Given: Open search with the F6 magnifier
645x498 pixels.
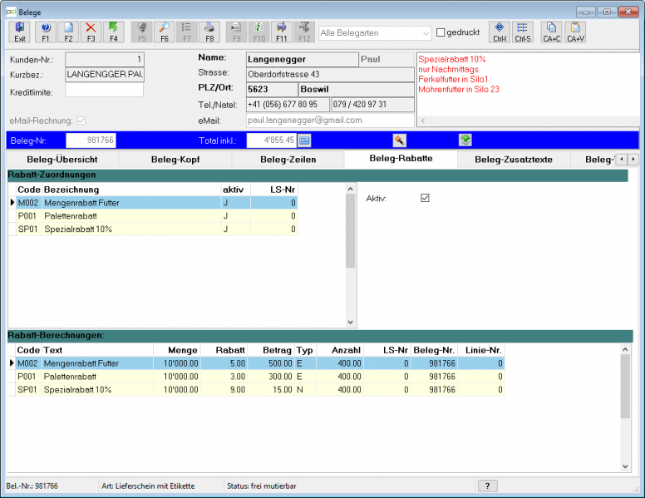Looking at the screenshot, I should 165,32.
